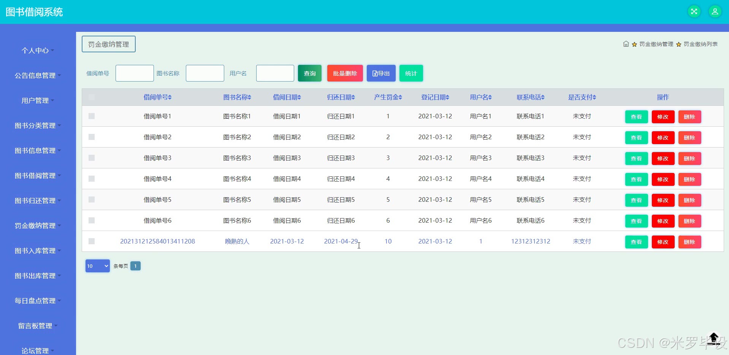Sort by 登记日期 column arrows
The width and height of the screenshot is (729, 355).
(447, 97)
